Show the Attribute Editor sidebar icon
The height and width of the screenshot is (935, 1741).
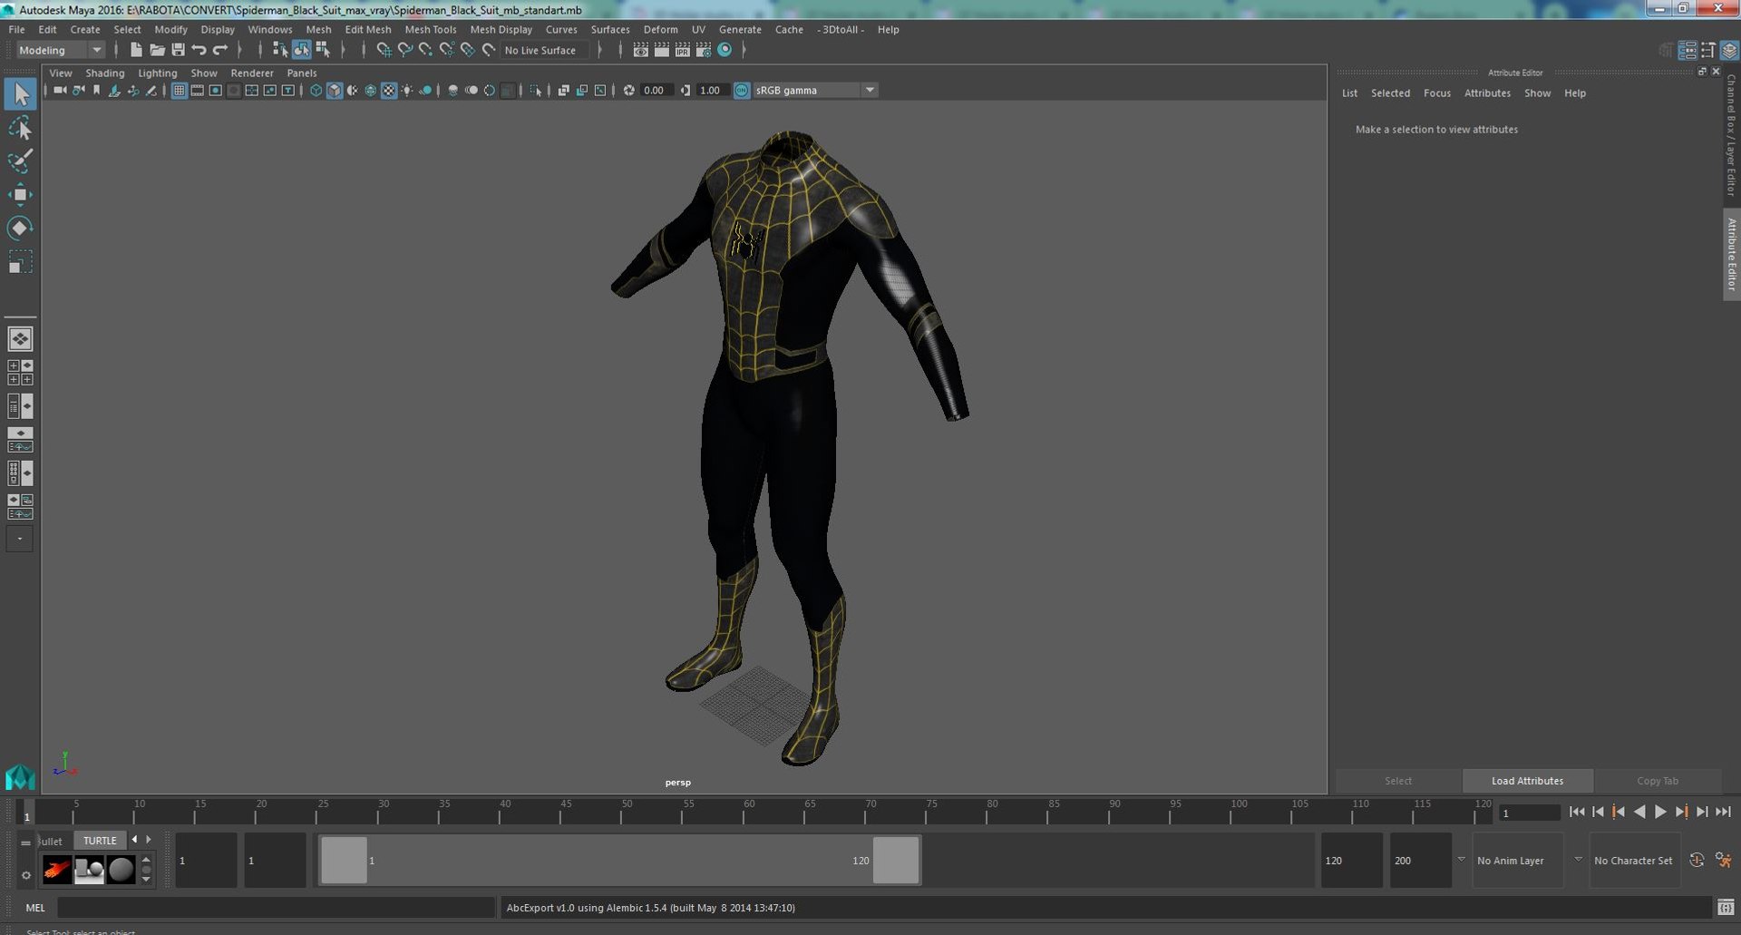point(1688,50)
